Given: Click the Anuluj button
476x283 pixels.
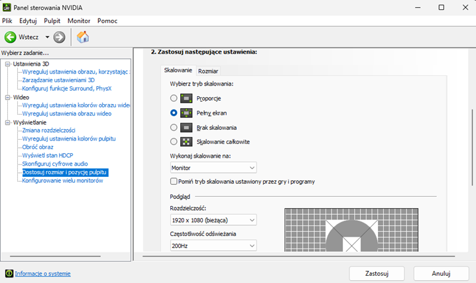Looking at the screenshot, I should 441,274.
